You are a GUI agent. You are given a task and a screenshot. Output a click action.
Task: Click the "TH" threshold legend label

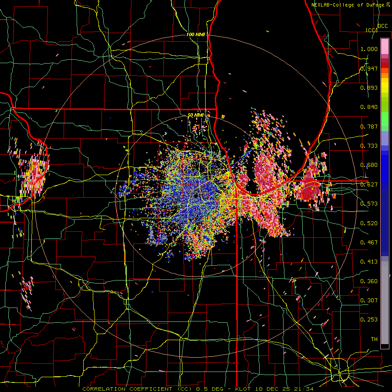coord(374,339)
